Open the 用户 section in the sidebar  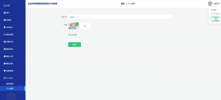click(x=7, y=13)
